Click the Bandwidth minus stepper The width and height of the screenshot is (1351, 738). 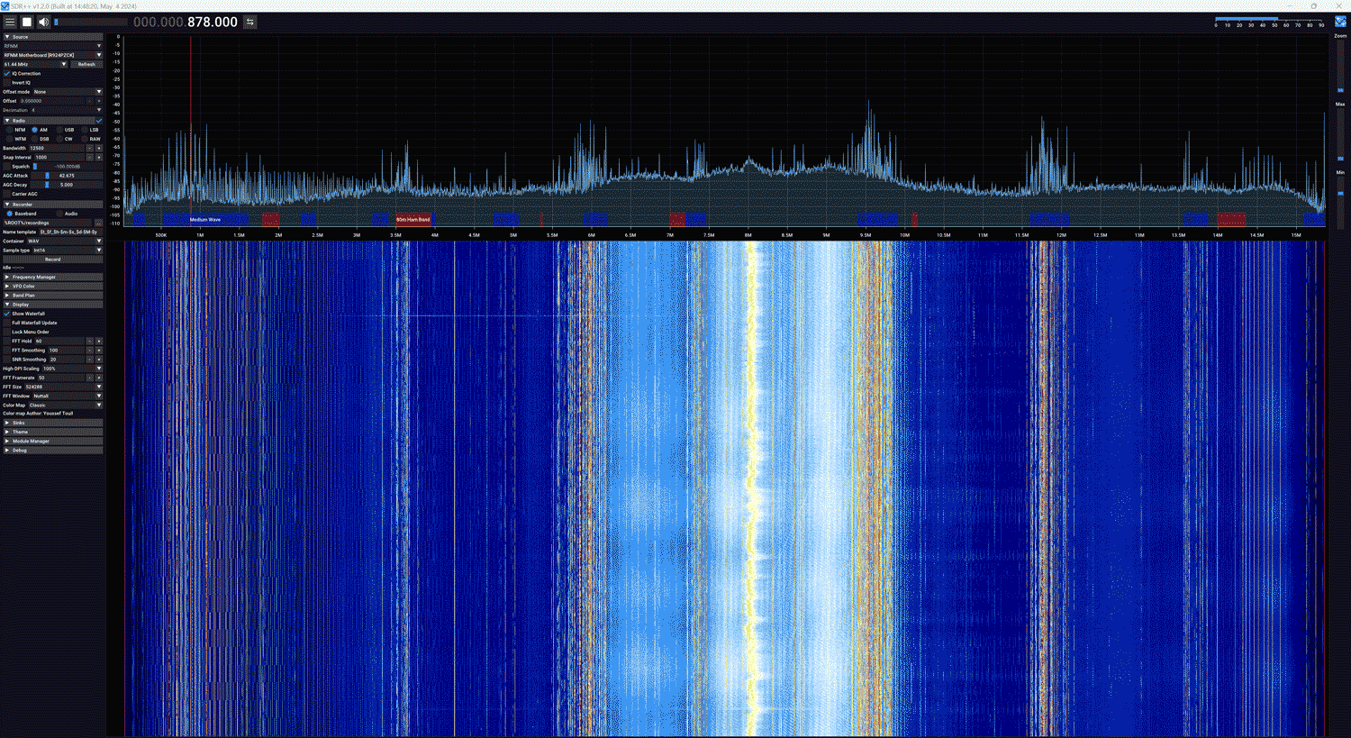coord(89,148)
